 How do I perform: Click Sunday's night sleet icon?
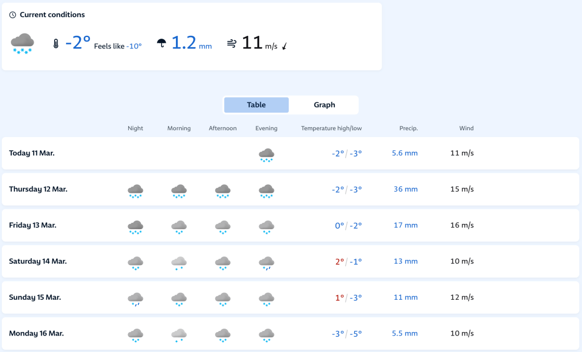pos(135,299)
